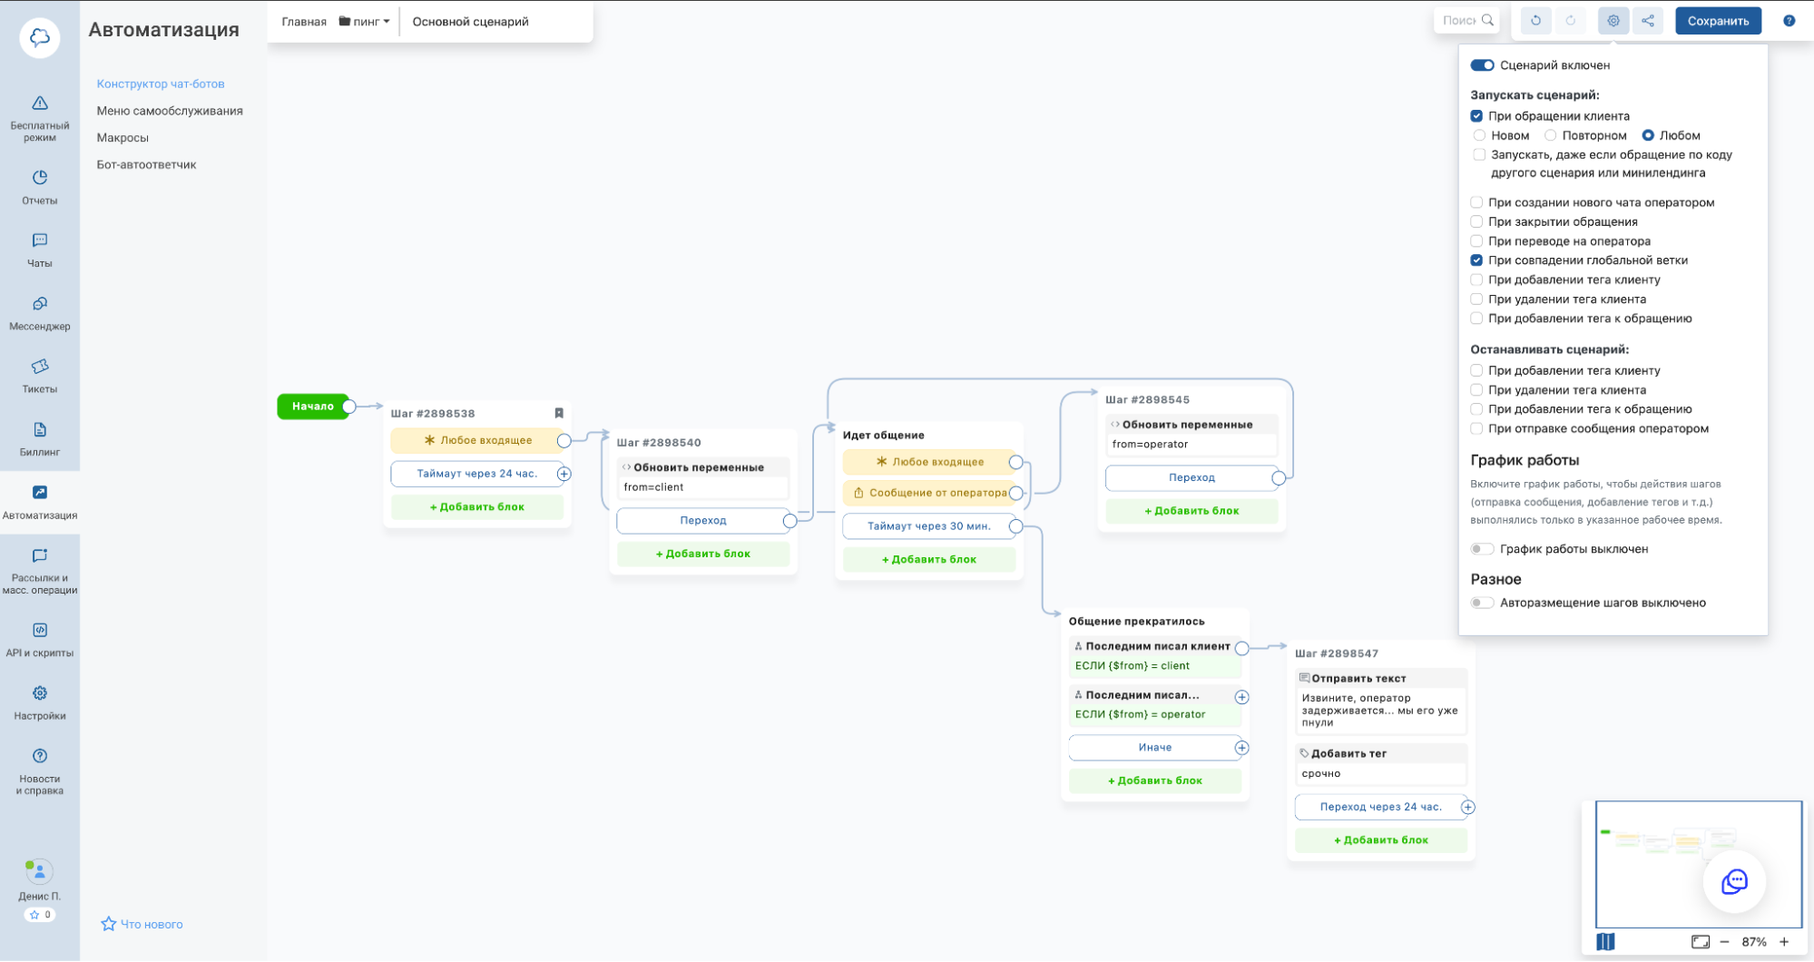Open the live chat support bubble
This screenshot has width=1814, height=962.
[x=1734, y=881]
